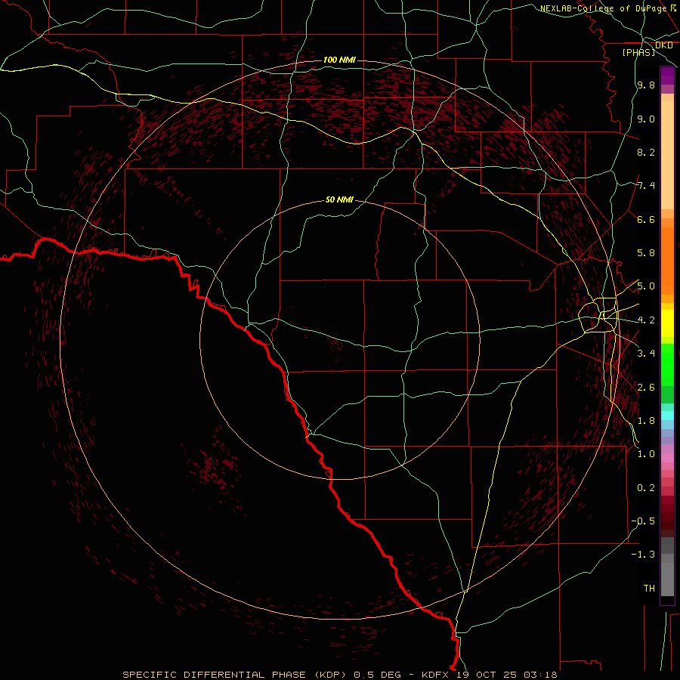
Task: Click the 1.8 value on the scale
Action: pos(646,421)
